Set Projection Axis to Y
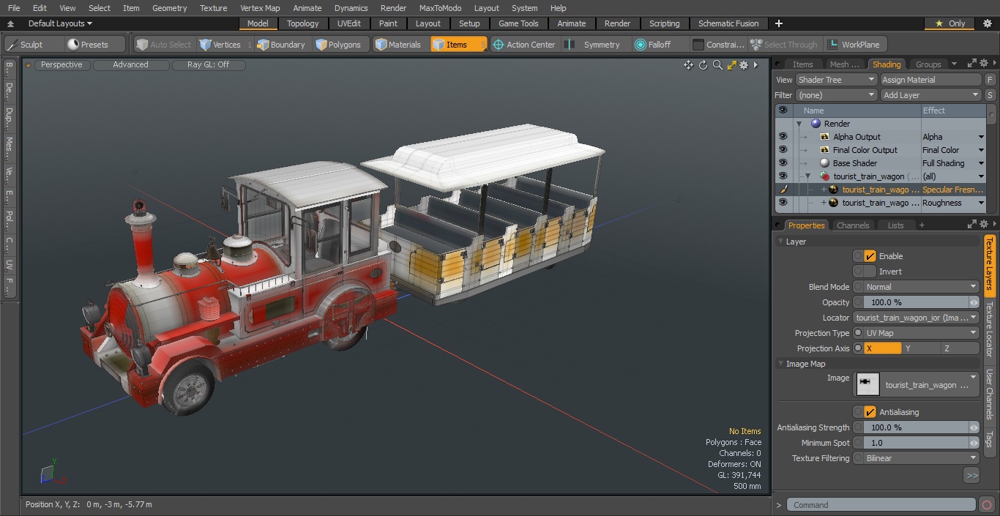The height and width of the screenshot is (516, 1000). click(x=921, y=348)
